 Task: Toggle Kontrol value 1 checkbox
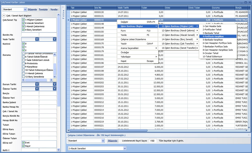click(23, 47)
